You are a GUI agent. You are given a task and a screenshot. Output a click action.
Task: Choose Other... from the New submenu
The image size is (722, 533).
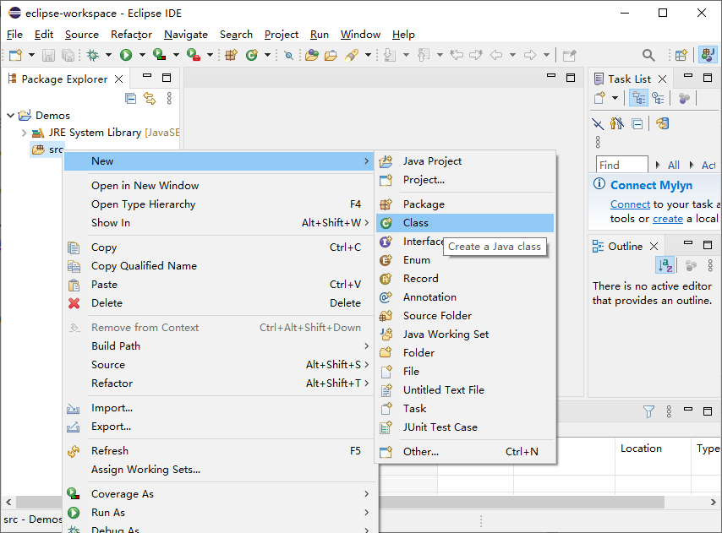click(x=465, y=452)
